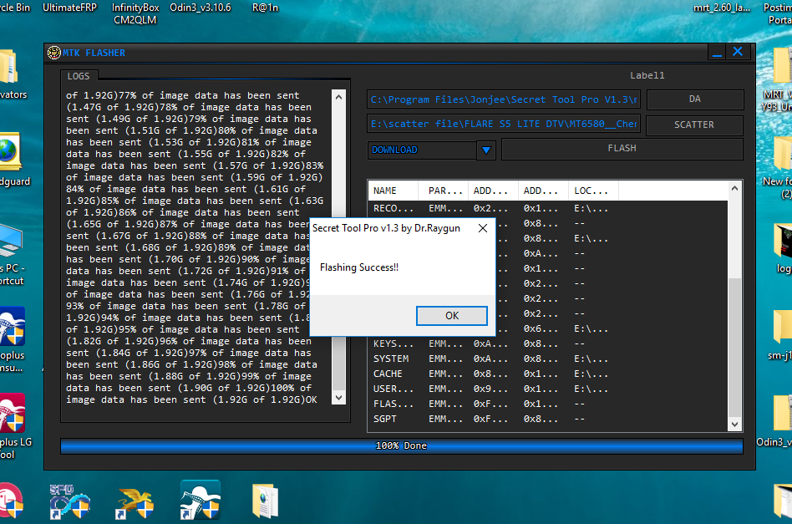Open the LG tool icon at bottom-left

pos(11,501)
